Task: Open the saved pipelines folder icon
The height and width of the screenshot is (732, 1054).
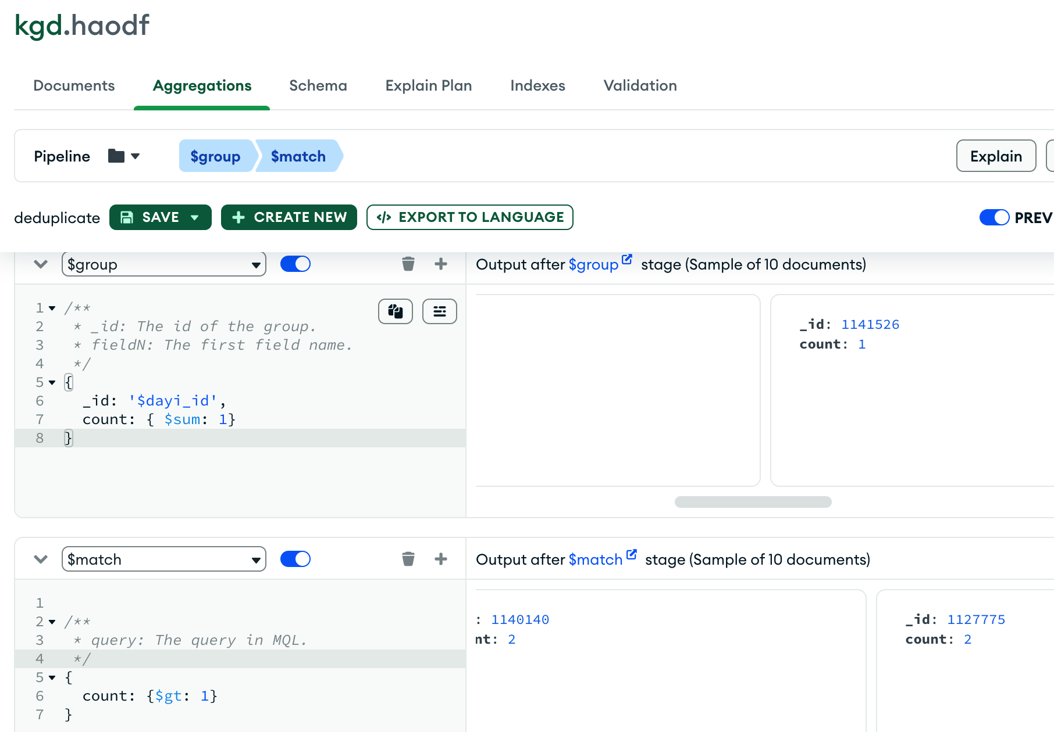Action: tap(116, 156)
